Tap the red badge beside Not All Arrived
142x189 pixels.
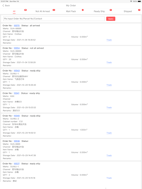pos(54,10)
